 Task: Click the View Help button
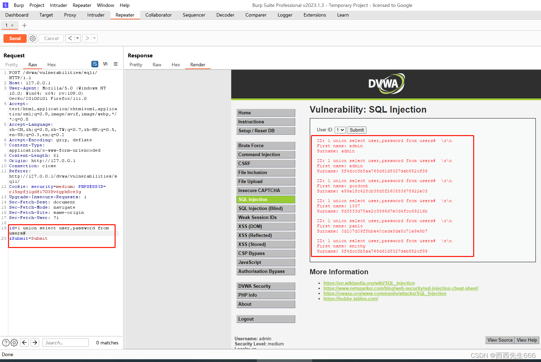click(x=527, y=340)
